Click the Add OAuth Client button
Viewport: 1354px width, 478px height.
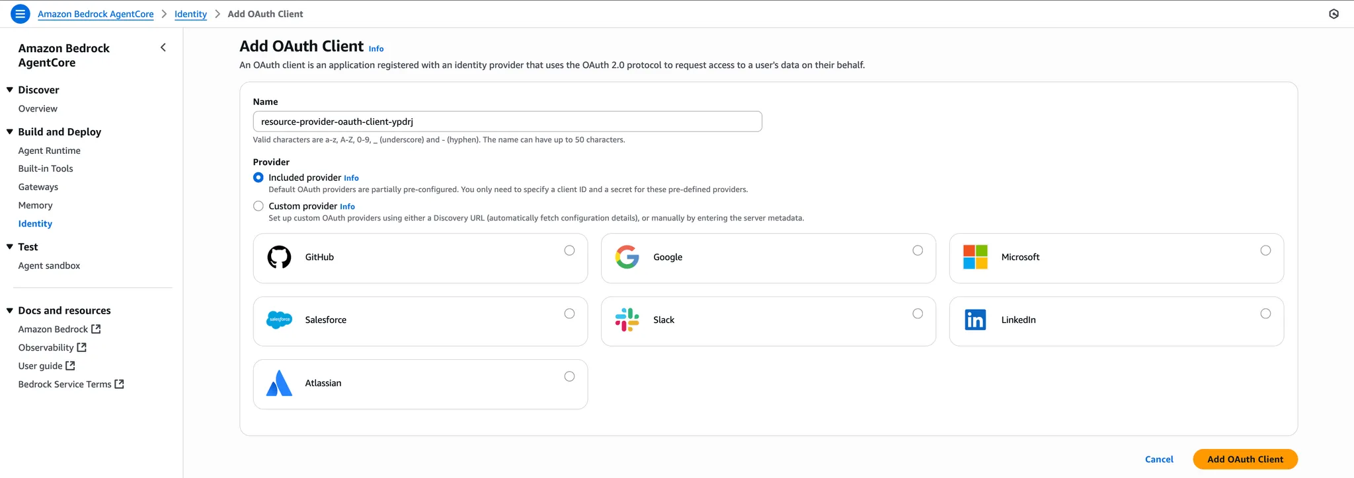pyautogui.click(x=1245, y=460)
